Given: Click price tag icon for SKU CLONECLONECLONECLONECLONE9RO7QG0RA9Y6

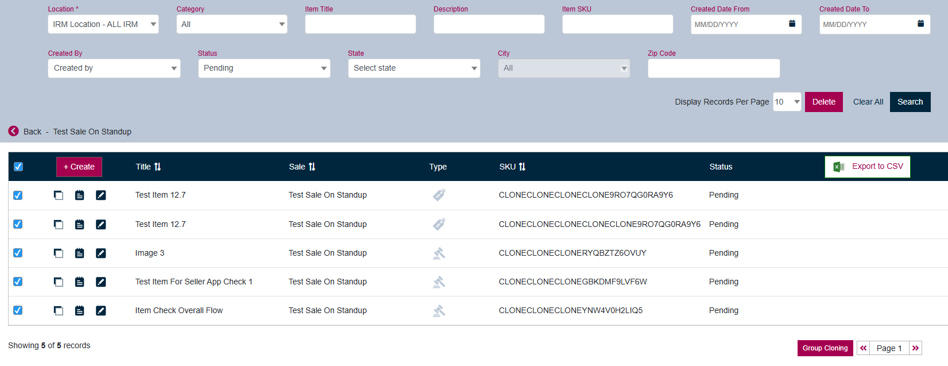Looking at the screenshot, I should 439,224.
